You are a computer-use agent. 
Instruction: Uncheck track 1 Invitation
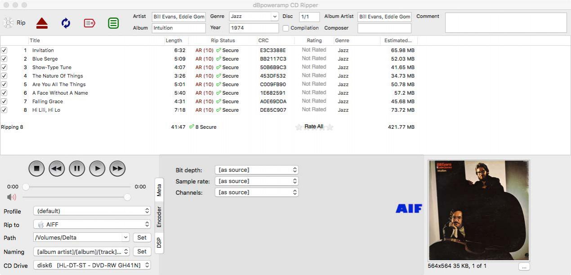(4, 50)
